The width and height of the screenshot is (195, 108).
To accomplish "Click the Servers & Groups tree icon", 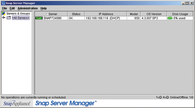I will tap(4, 14).
